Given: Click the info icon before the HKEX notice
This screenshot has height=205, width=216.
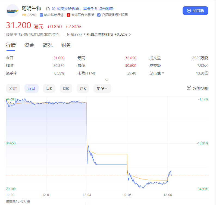Looking at the screenshot, I should point(54,9).
